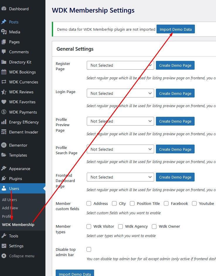The image size is (216, 276).
Task: Open the Profile submenu link
Action: coord(7,216)
